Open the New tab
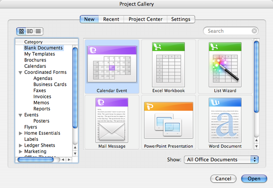The height and width of the screenshot is (188, 273). pos(89,19)
